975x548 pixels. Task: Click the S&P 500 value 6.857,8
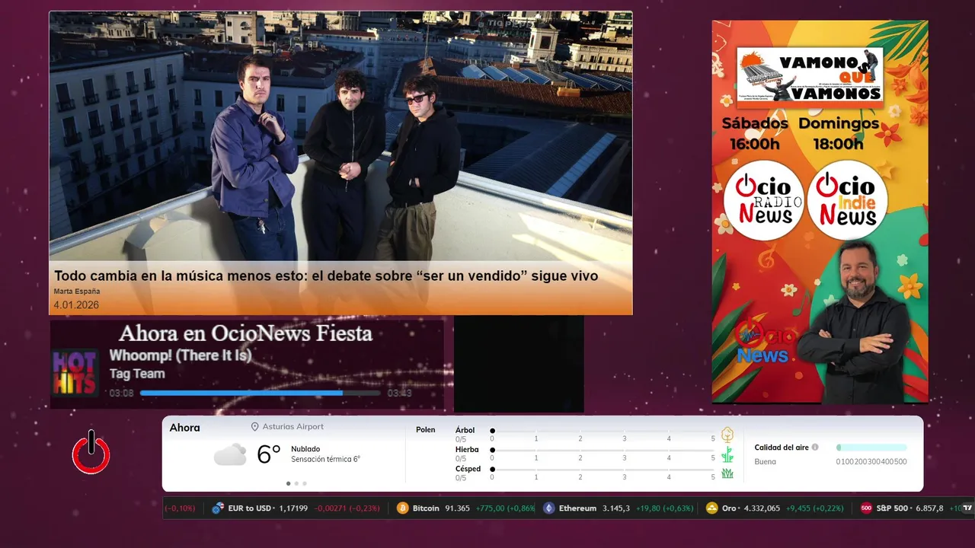[929, 508]
